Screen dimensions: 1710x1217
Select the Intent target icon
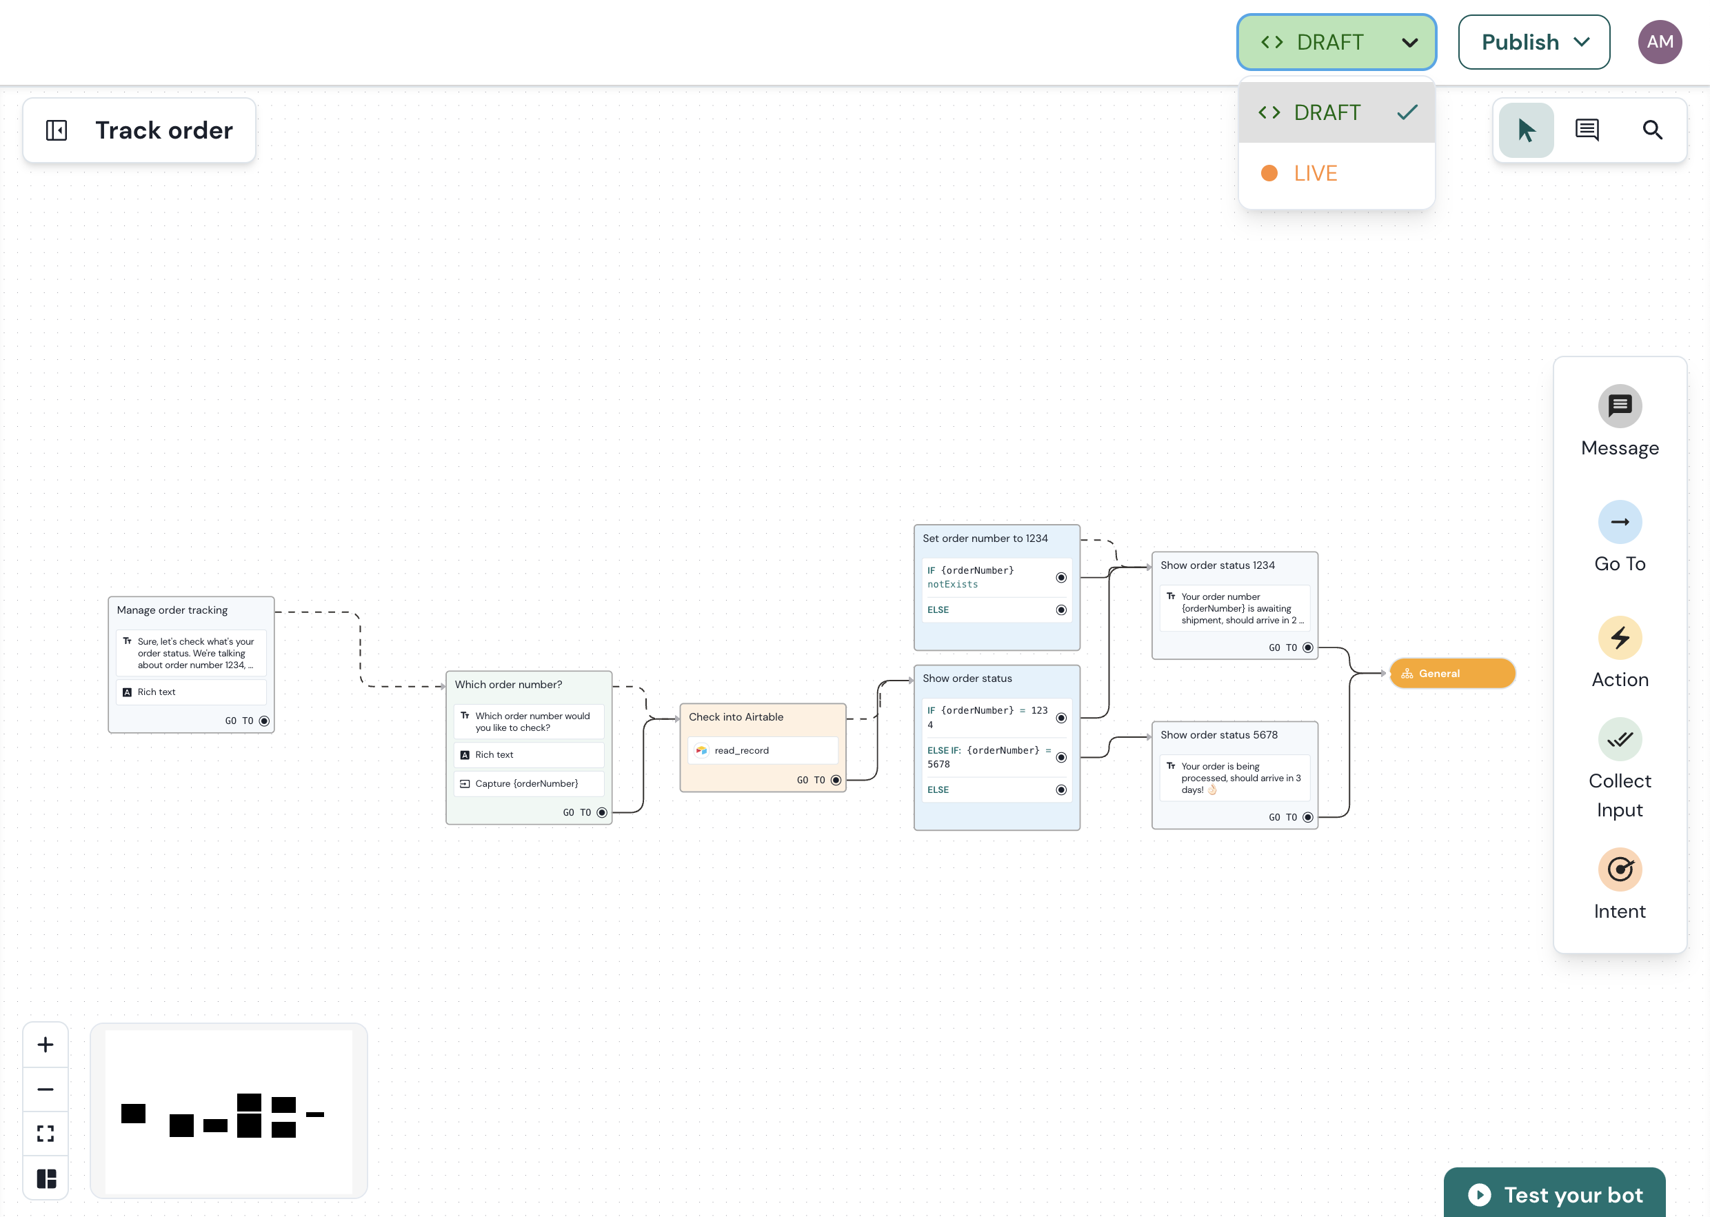click(1620, 869)
